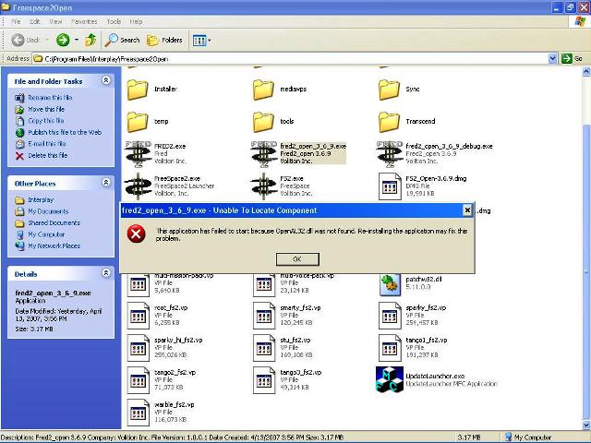Open the Search toolbar button
The image size is (591, 443).
(x=122, y=40)
